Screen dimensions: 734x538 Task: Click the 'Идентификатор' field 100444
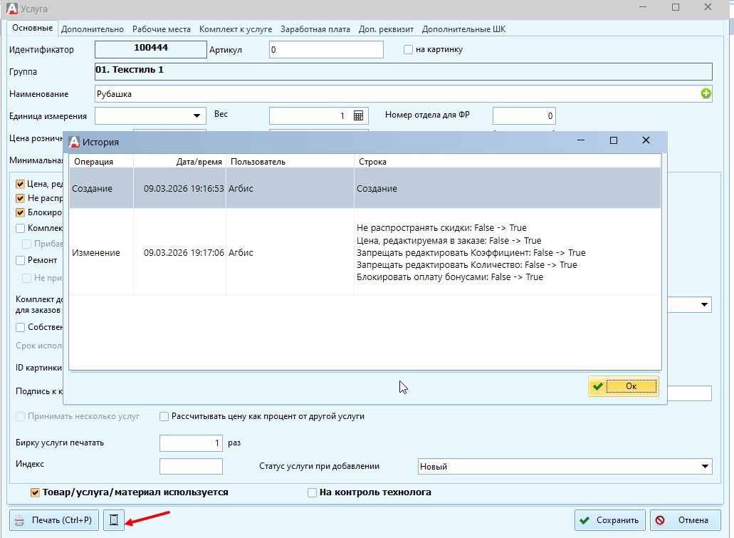151,49
